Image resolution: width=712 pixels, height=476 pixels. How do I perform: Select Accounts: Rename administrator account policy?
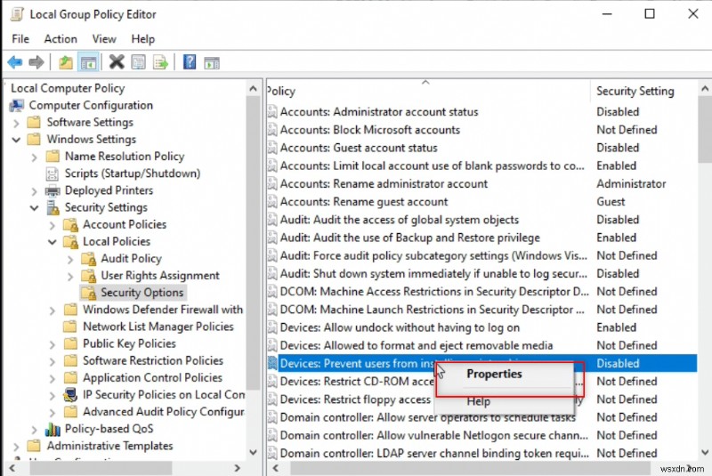click(x=384, y=184)
